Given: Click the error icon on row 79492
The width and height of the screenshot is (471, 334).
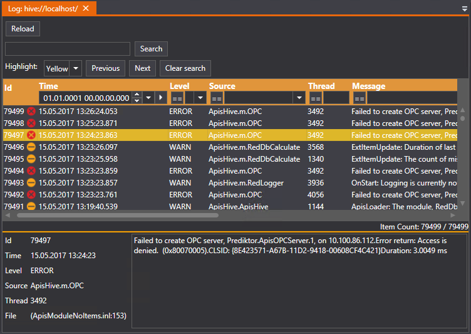Looking at the screenshot, I should (x=31, y=195).
